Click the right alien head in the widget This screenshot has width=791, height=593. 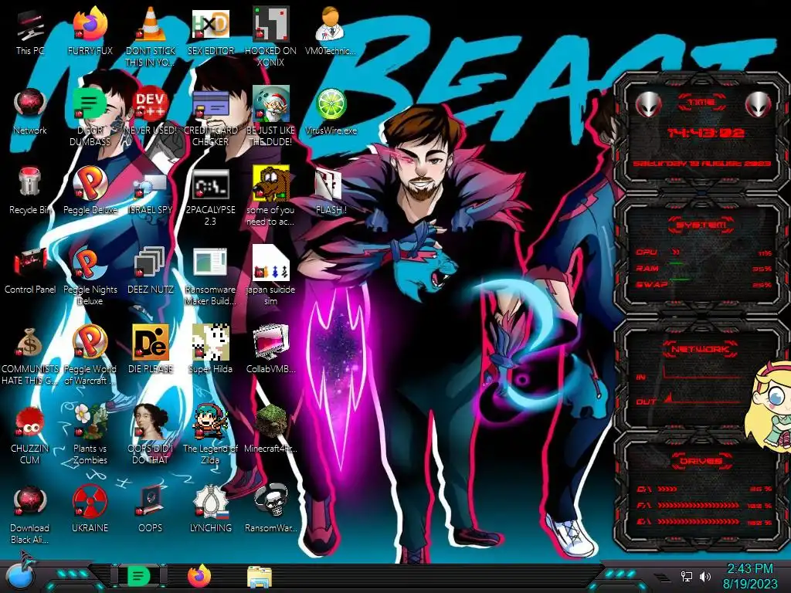click(758, 105)
